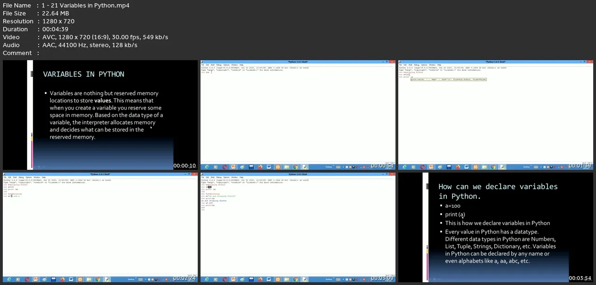Click the Chrome icon in 00:02:24 thumbnail taskbar
Viewport: 596px width, 285px height.
click(x=98, y=279)
